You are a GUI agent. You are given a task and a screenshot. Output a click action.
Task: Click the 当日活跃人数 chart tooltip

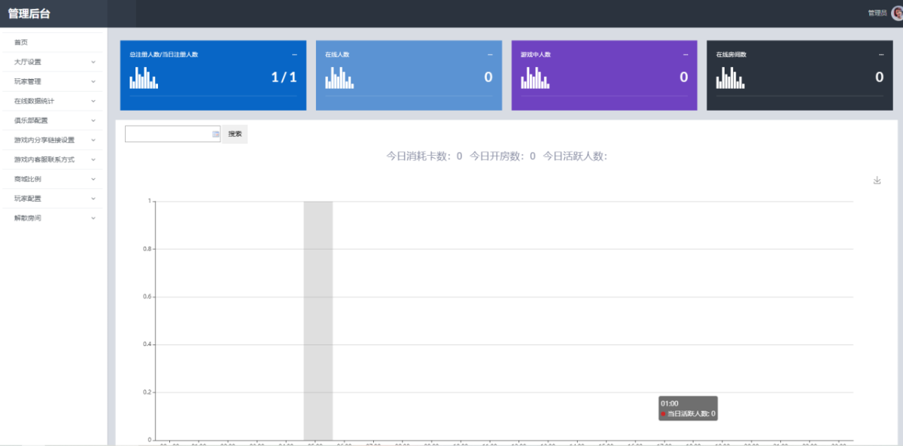coord(688,408)
